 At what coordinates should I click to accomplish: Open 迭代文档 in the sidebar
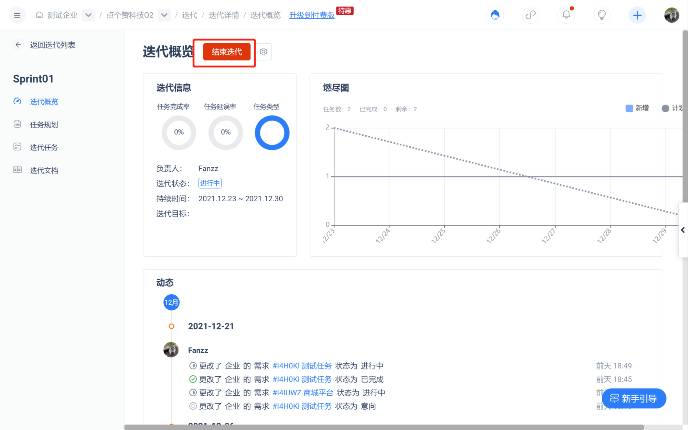[44, 170]
